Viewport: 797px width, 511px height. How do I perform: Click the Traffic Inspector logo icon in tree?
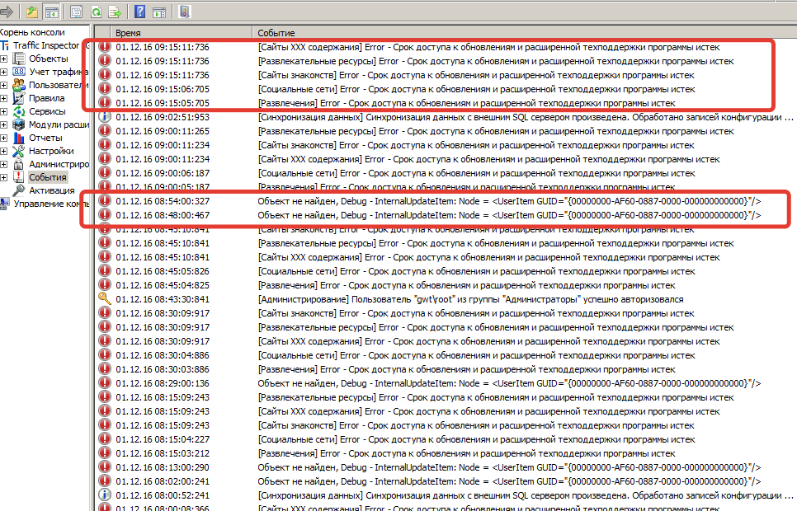click(5, 45)
